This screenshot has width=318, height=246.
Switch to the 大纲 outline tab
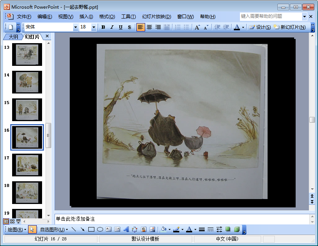tap(13, 37)
